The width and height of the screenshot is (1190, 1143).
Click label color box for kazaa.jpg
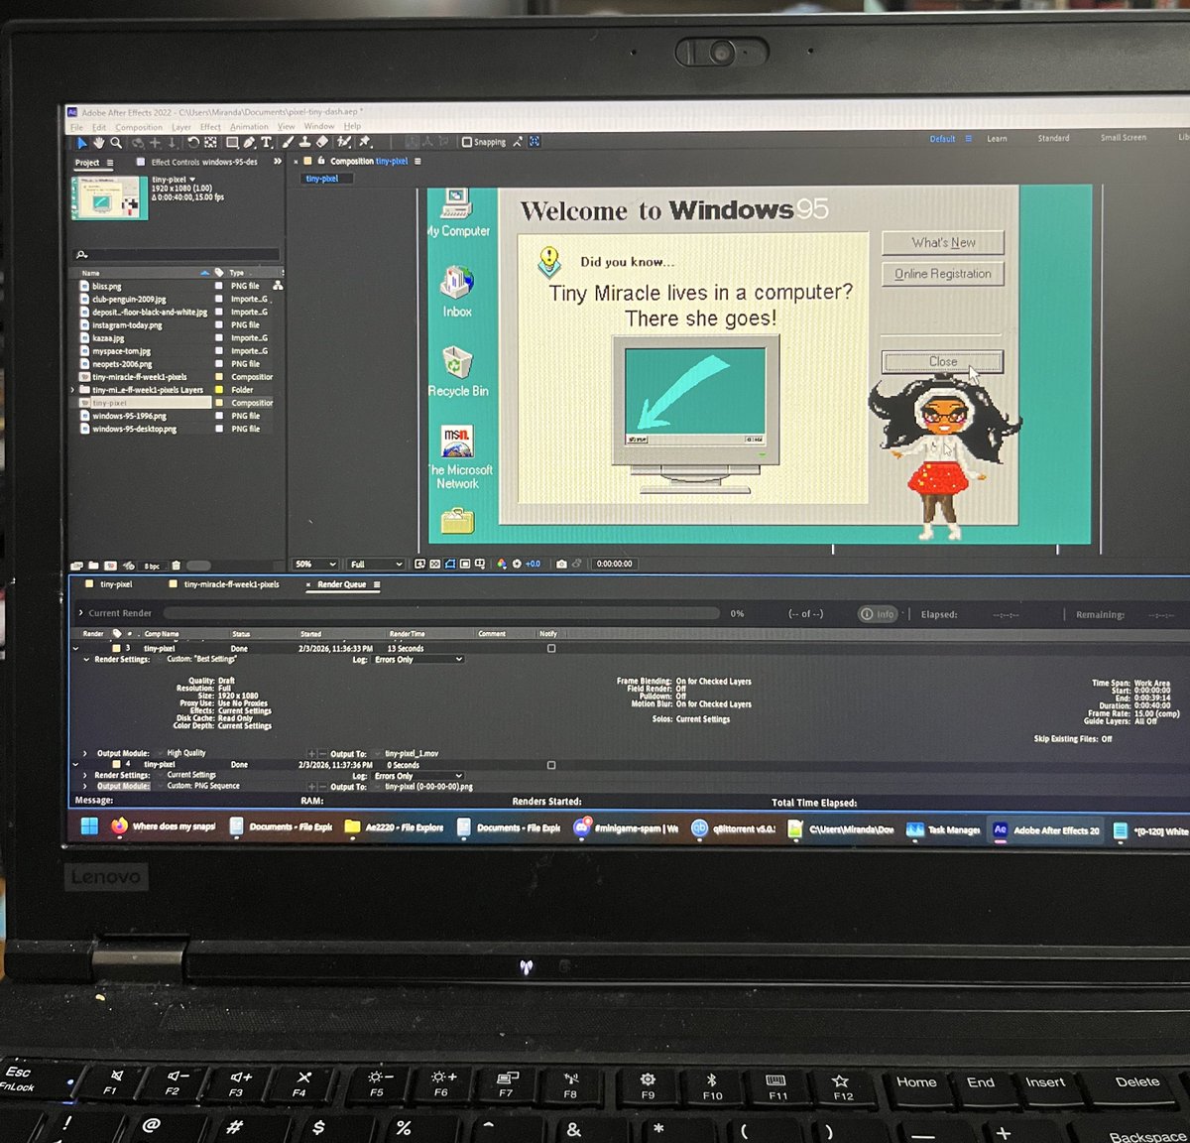pos(219,337)
